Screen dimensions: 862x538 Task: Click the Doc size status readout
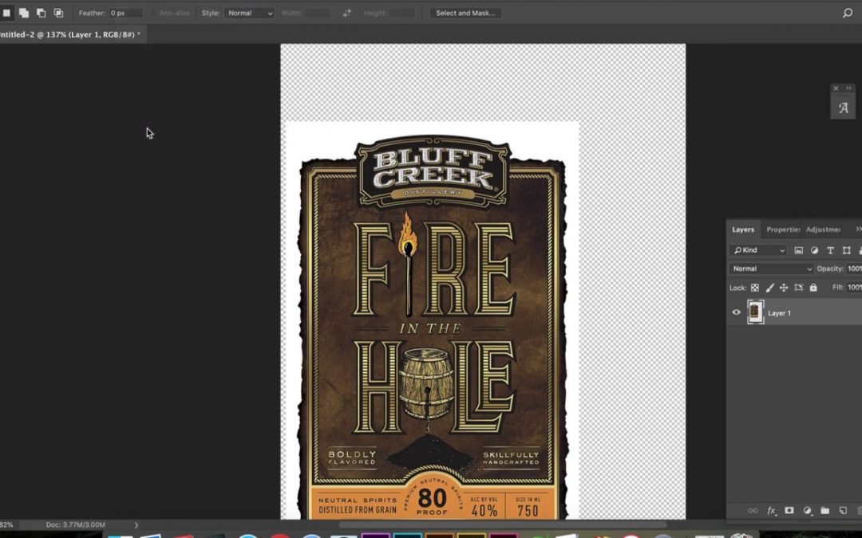(x=75, y=524)
